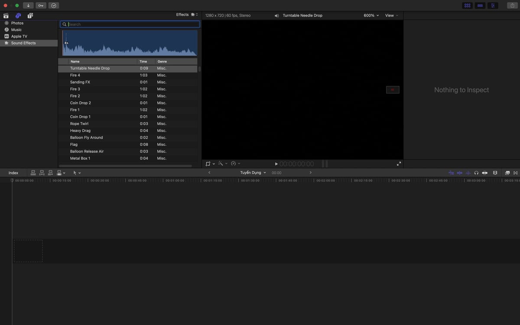Open the Keyword Editor key icon

[41, 6]
